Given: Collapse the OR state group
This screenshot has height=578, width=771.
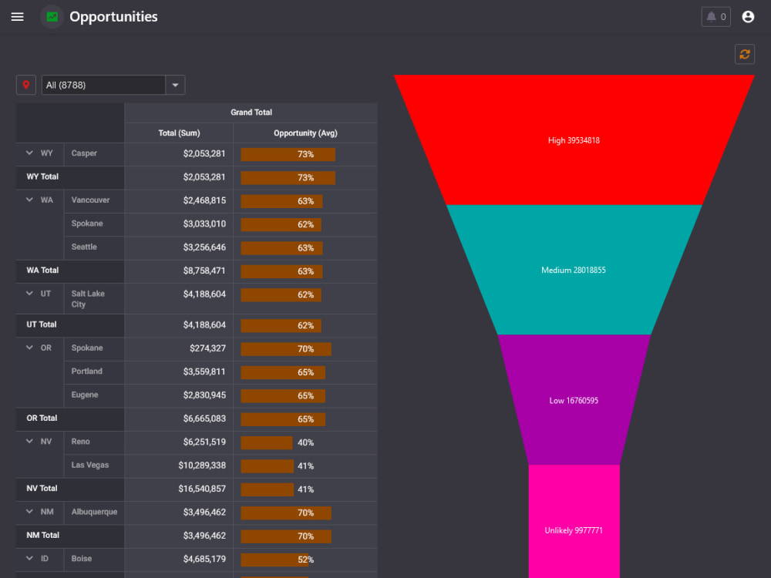Looking at the screenshot, I should [29, 348].
